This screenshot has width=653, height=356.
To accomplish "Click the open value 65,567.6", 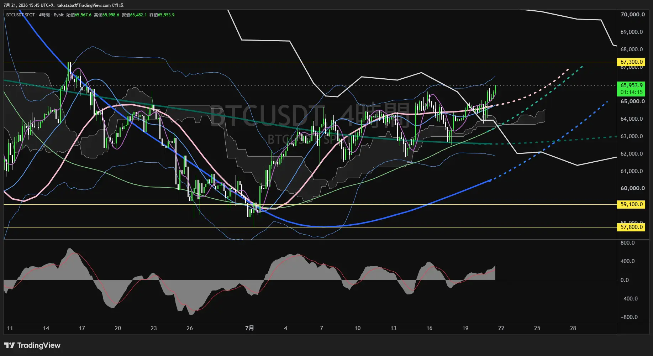I will [83, 15].
